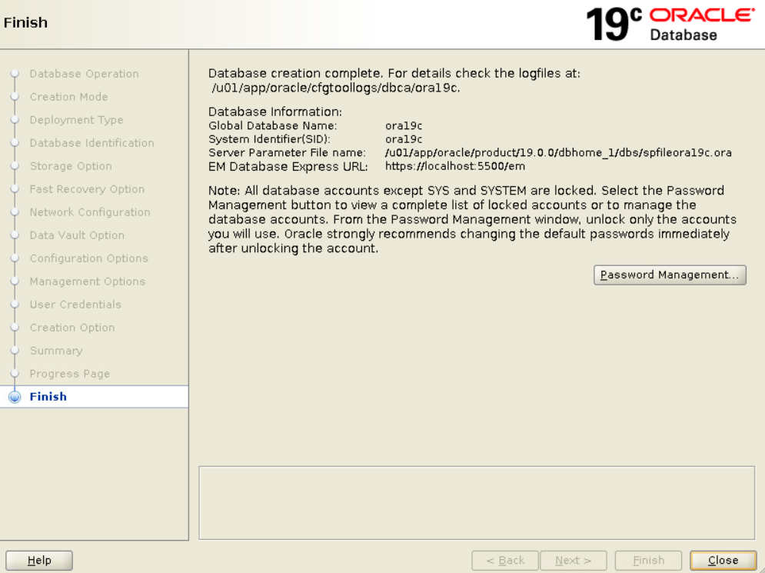Open the Help documentation
Screen dimensions: 765x573
(39, 561)
